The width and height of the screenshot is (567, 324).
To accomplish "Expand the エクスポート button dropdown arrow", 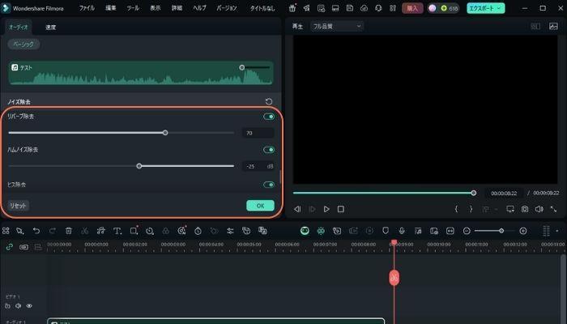I will [x=499, y=8].
